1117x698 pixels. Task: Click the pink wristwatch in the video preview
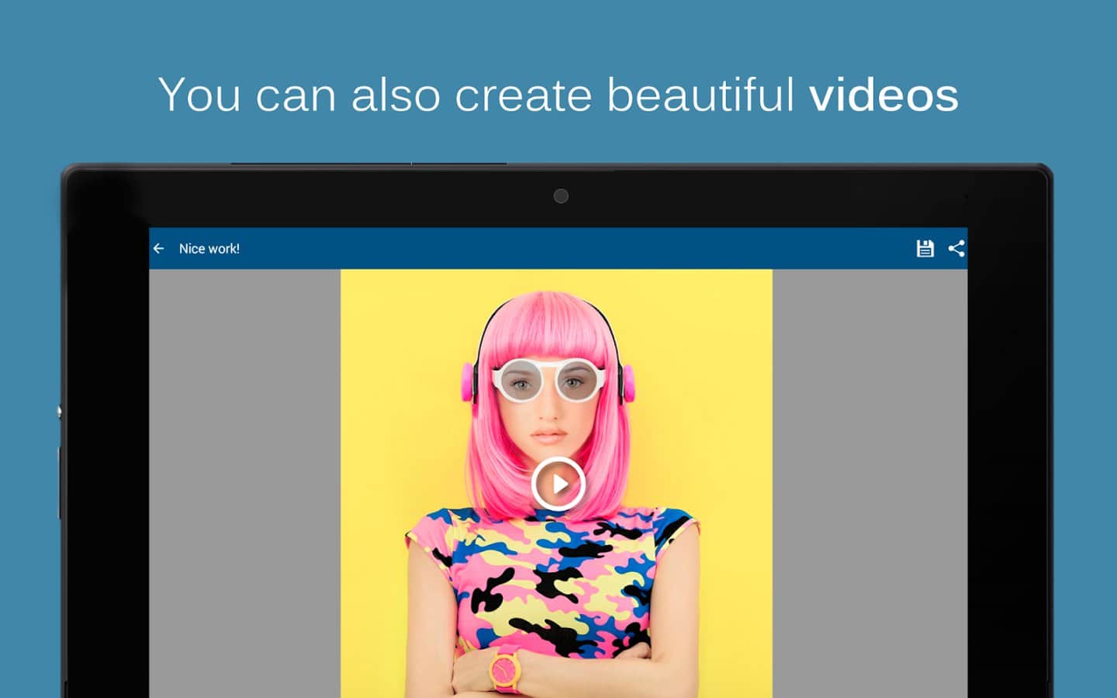pyautogui.click(x=504, y=669)
